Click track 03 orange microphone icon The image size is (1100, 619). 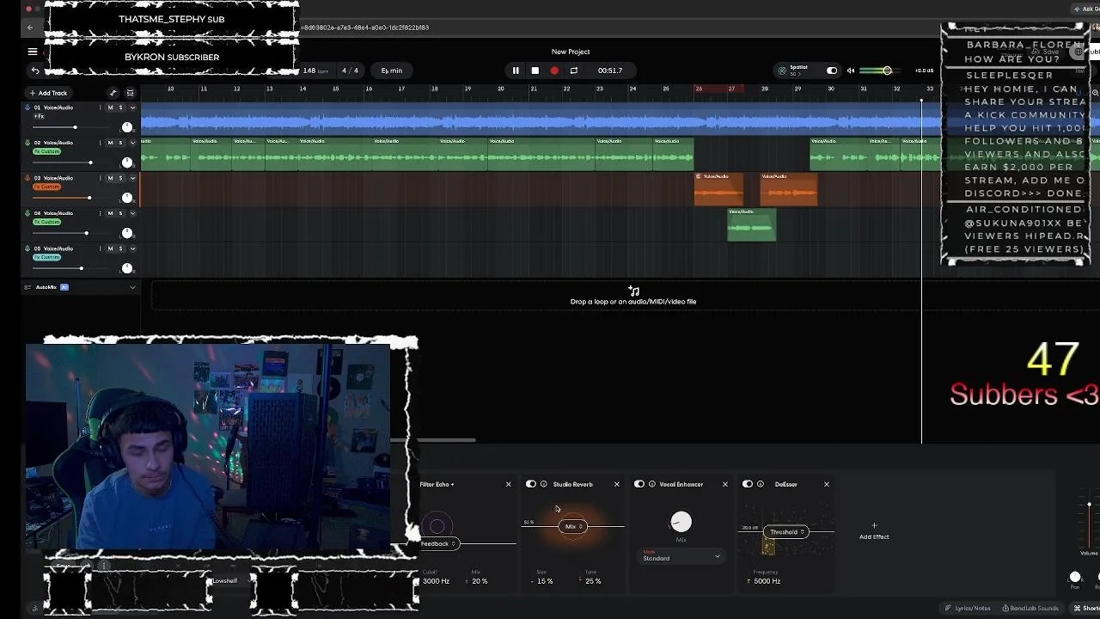tap(27, 178)
